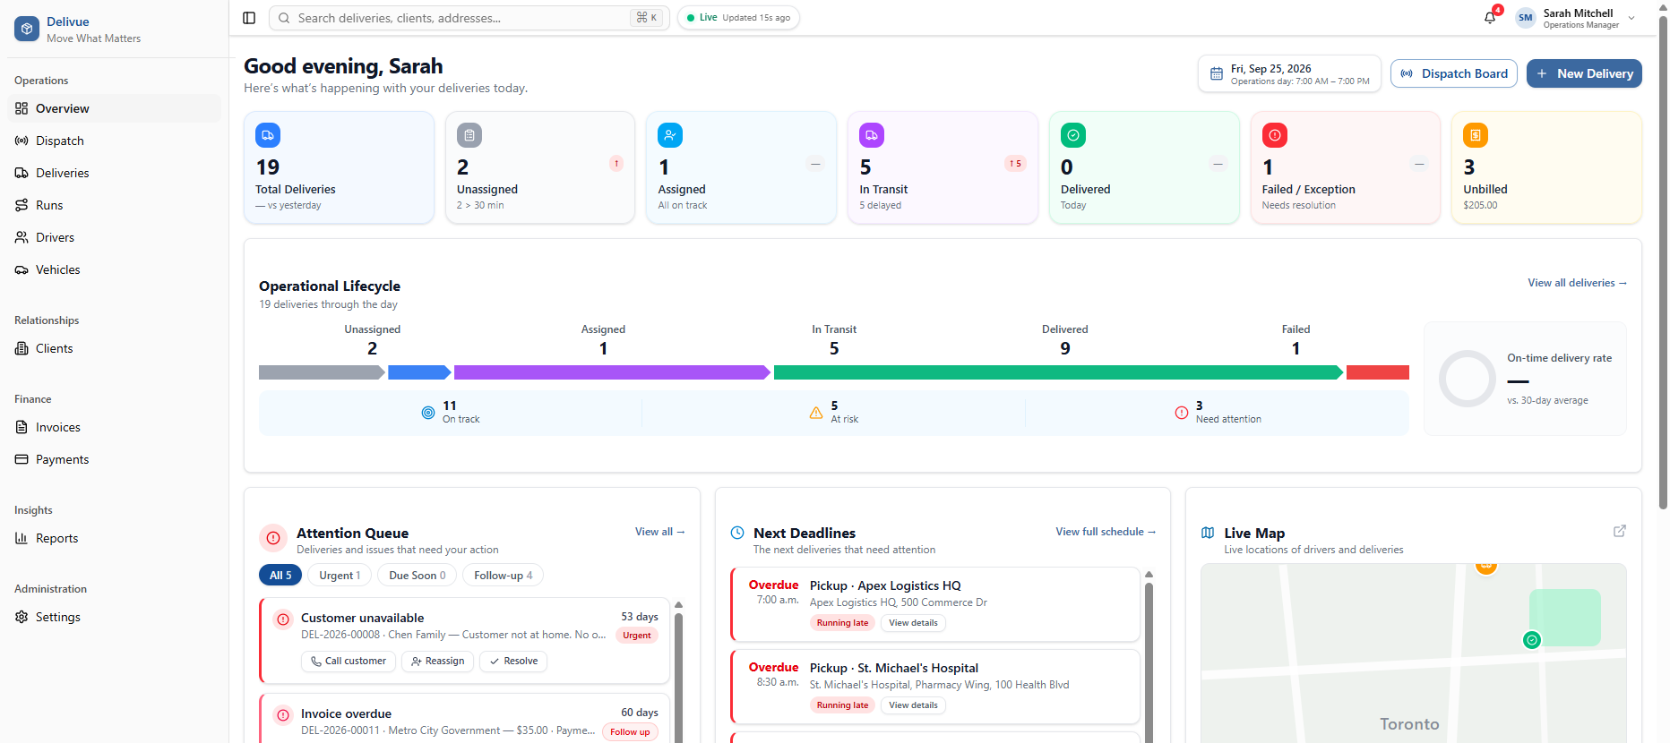Screen dimensions: 1670x743
Task: Click Call customer for Chen Family
Action: coord(349,662)
